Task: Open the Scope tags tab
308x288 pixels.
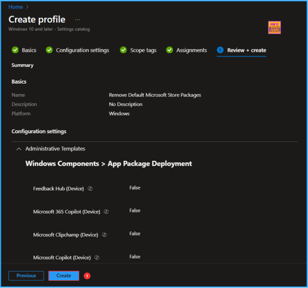Action: pyautogui.click(x=143, y=50)
